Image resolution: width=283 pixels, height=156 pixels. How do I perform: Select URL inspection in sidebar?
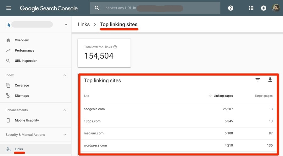(x=26, y=61)
